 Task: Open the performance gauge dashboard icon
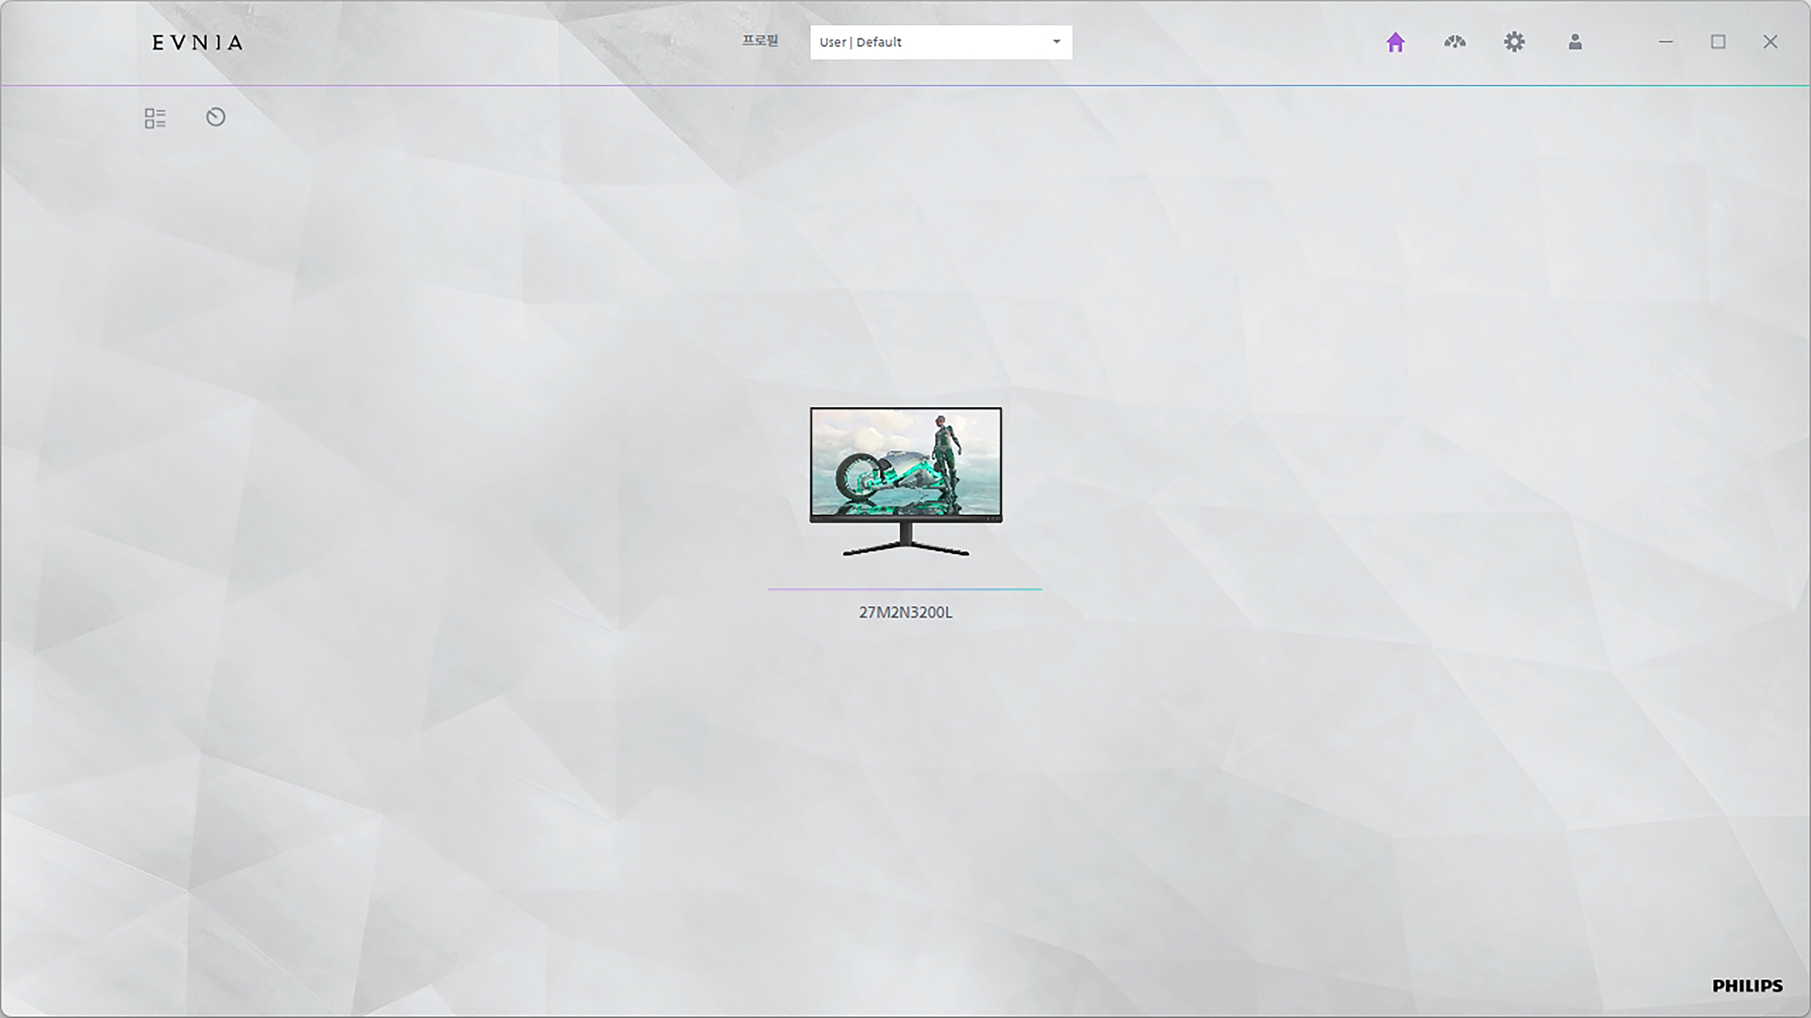point(1455,42)
